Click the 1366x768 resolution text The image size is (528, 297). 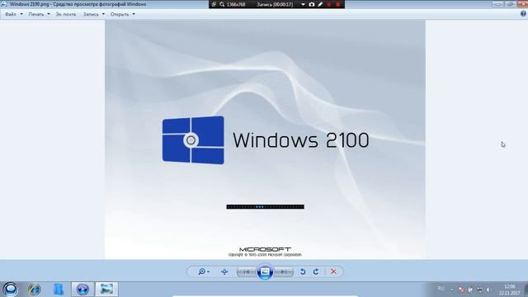(x=236, y=4)
